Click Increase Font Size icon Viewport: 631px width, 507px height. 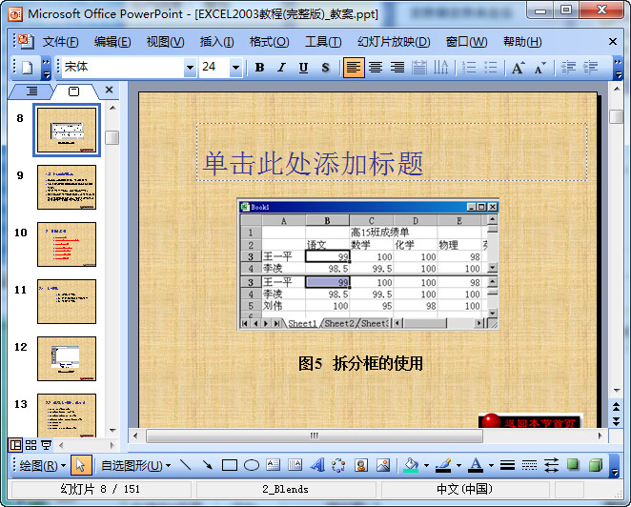click(x=518, y=68)
